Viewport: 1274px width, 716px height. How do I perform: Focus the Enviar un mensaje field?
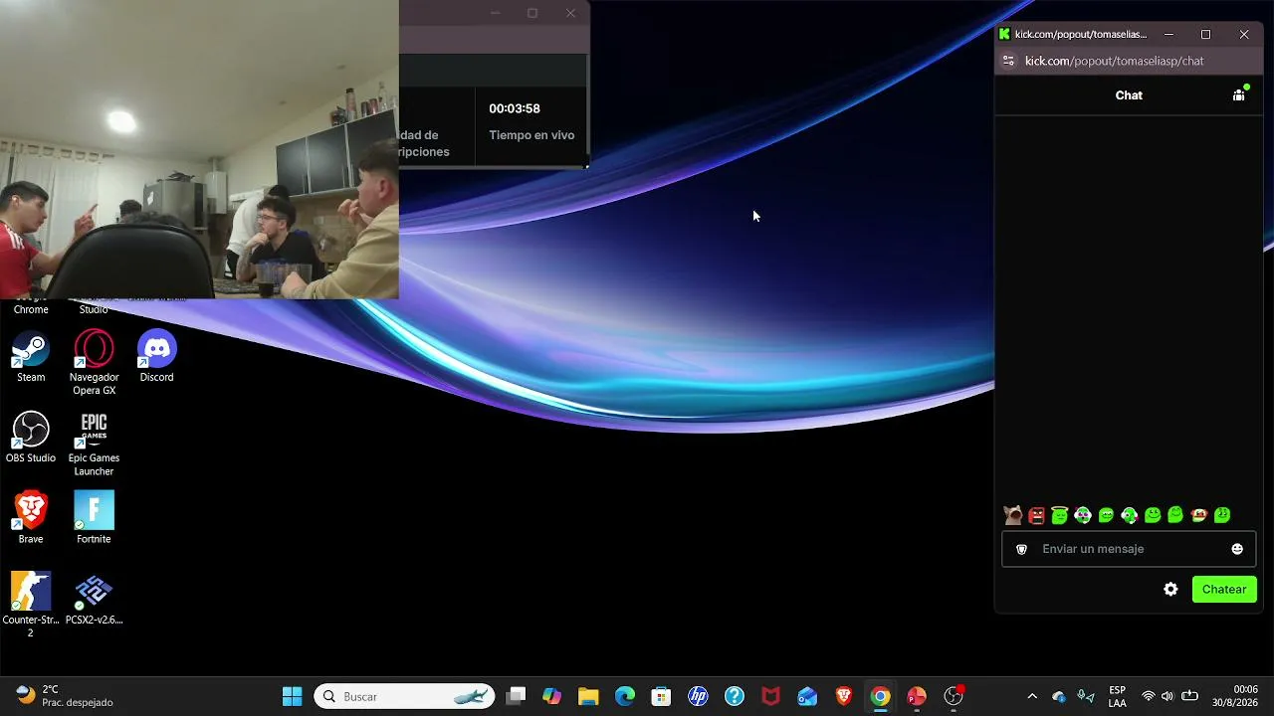[1129, 549]
